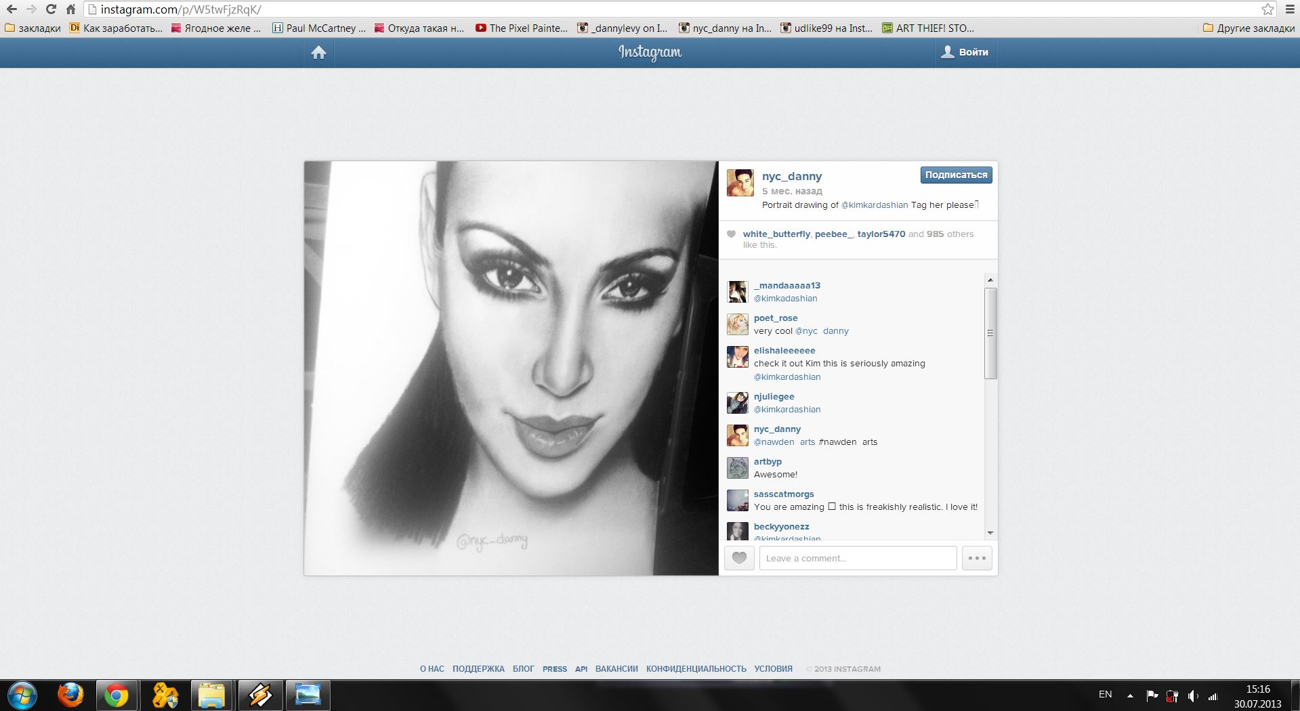Screen dimensions: 1300x711
Task: Go back with the browser back arrow
Action: [12, 9]
